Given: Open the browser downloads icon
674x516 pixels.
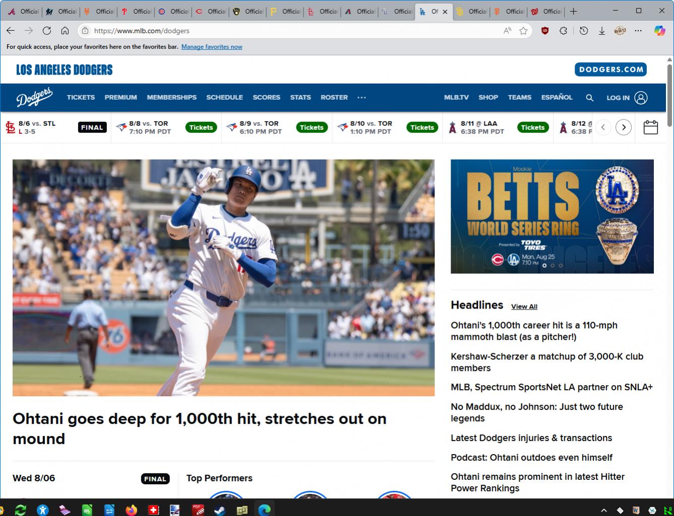Looking at the screenshot, I should 601,31.
